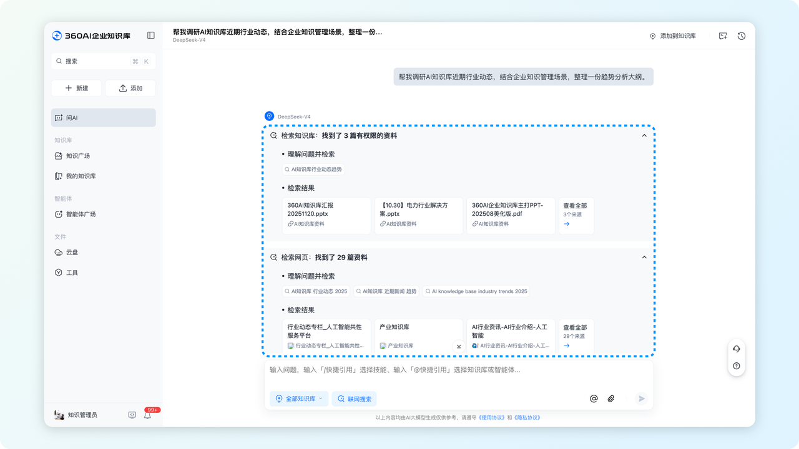Click the @ mention icon
This screenshot has height=449, width=799.
pyautogui.click(x=594, y=398)
